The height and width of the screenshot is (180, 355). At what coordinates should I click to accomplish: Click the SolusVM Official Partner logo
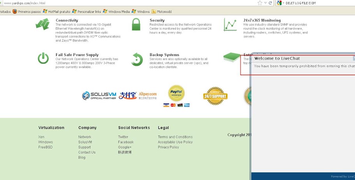(99, 95)
